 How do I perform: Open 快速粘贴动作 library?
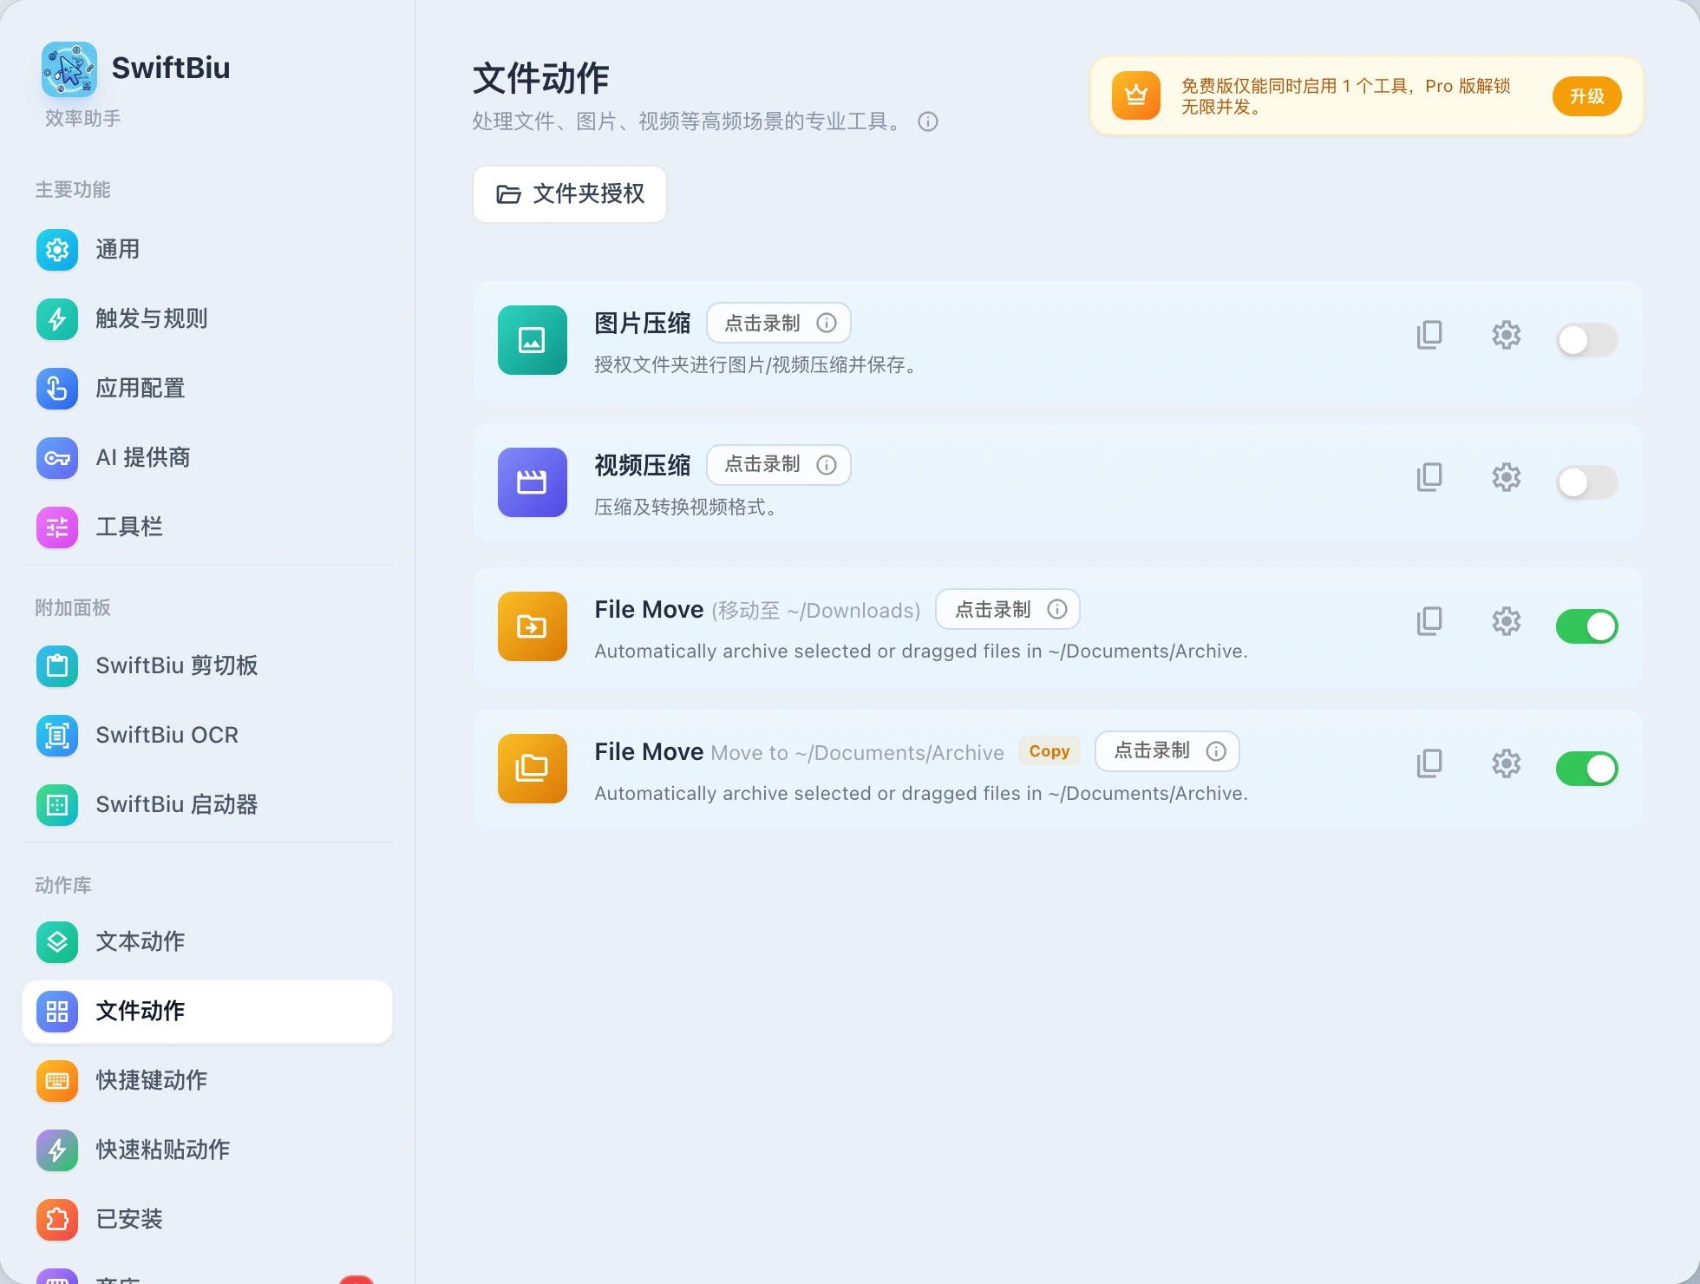(x=206, y=1150)
